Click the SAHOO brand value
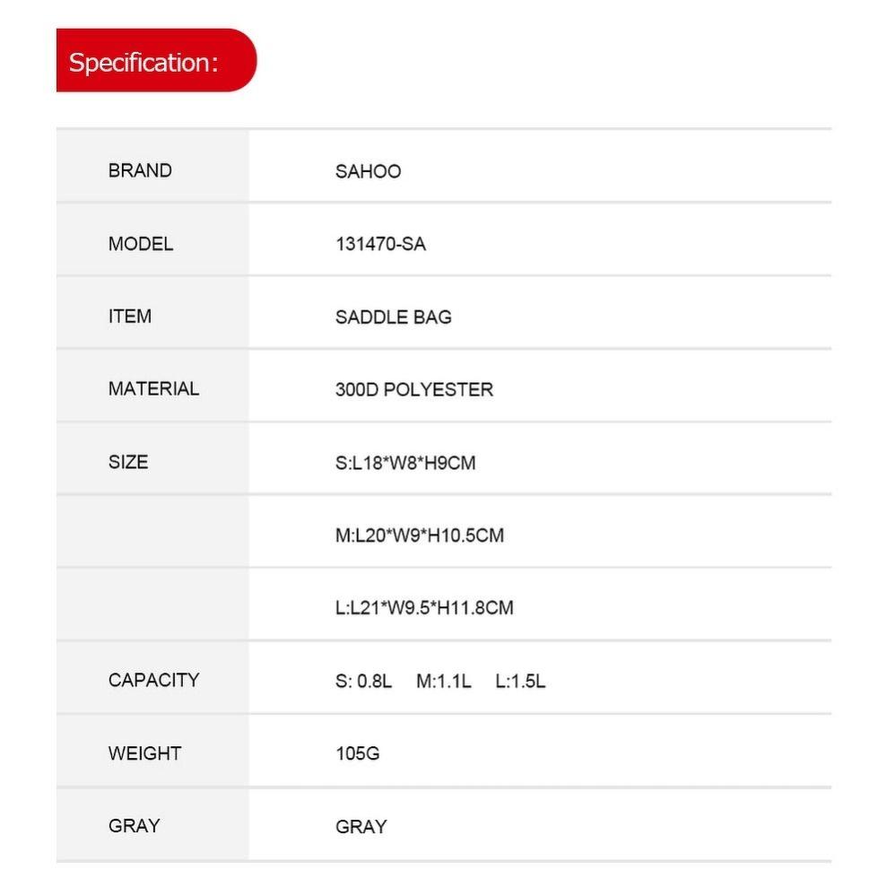This screenshot has height=896, width=896. pyautogui.click(x=368, y=171)
